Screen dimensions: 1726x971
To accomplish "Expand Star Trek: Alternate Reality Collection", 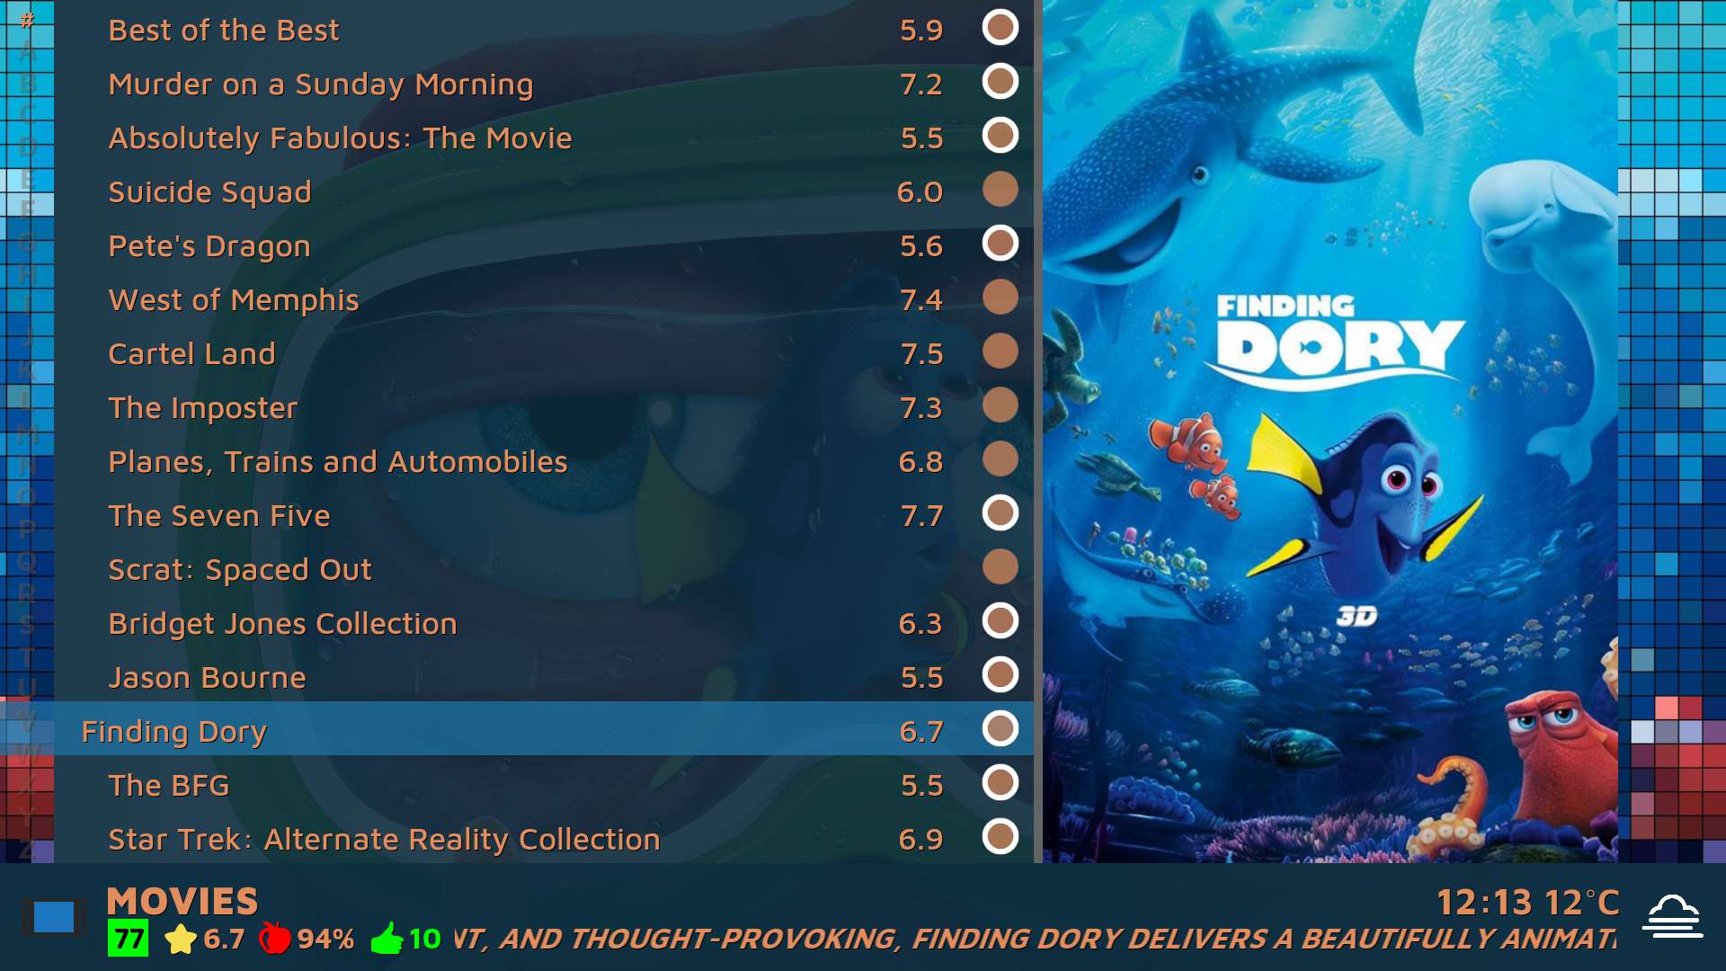I will 384,840.
